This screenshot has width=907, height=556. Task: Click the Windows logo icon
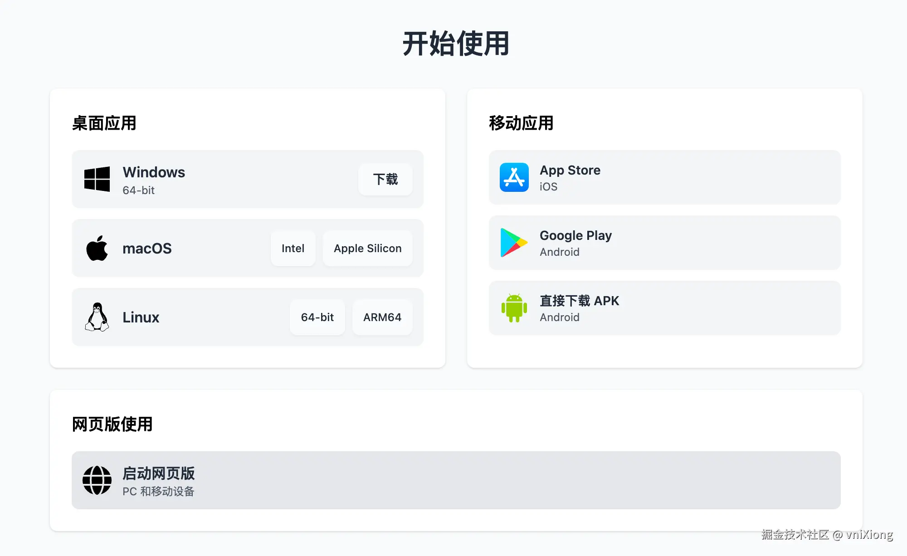tap(97, 179)
